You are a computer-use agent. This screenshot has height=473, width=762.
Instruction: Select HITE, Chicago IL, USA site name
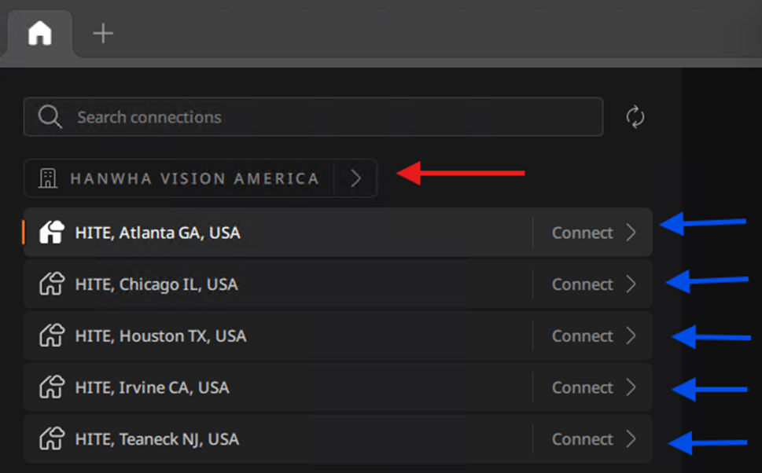point(156,284)
